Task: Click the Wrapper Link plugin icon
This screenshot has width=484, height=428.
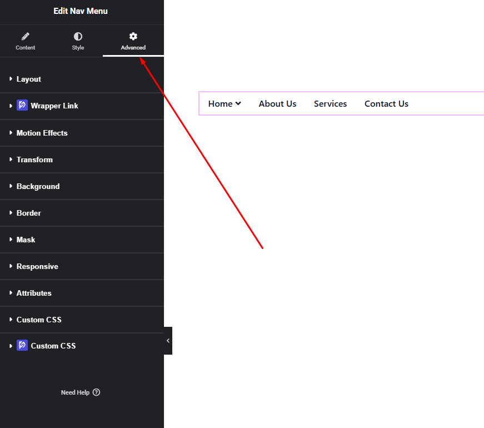Action: [22, 106]
